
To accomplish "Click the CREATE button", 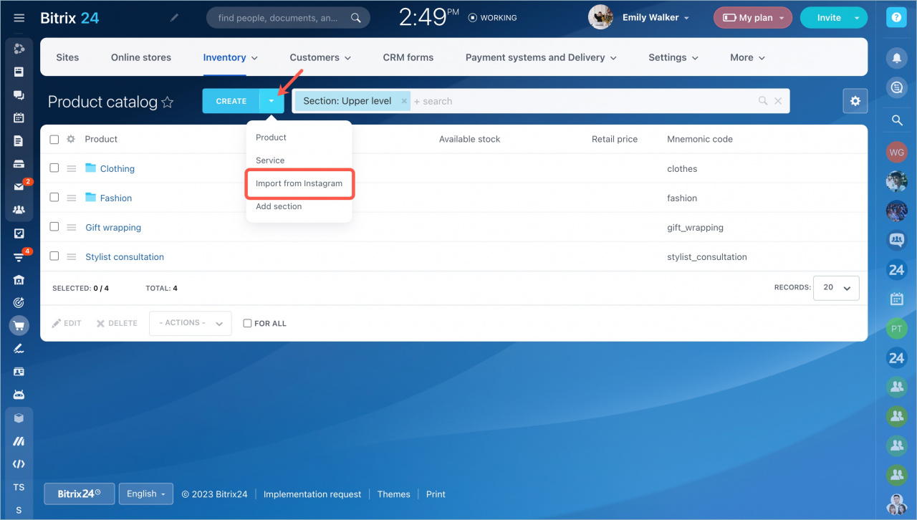I will [231, 101].
